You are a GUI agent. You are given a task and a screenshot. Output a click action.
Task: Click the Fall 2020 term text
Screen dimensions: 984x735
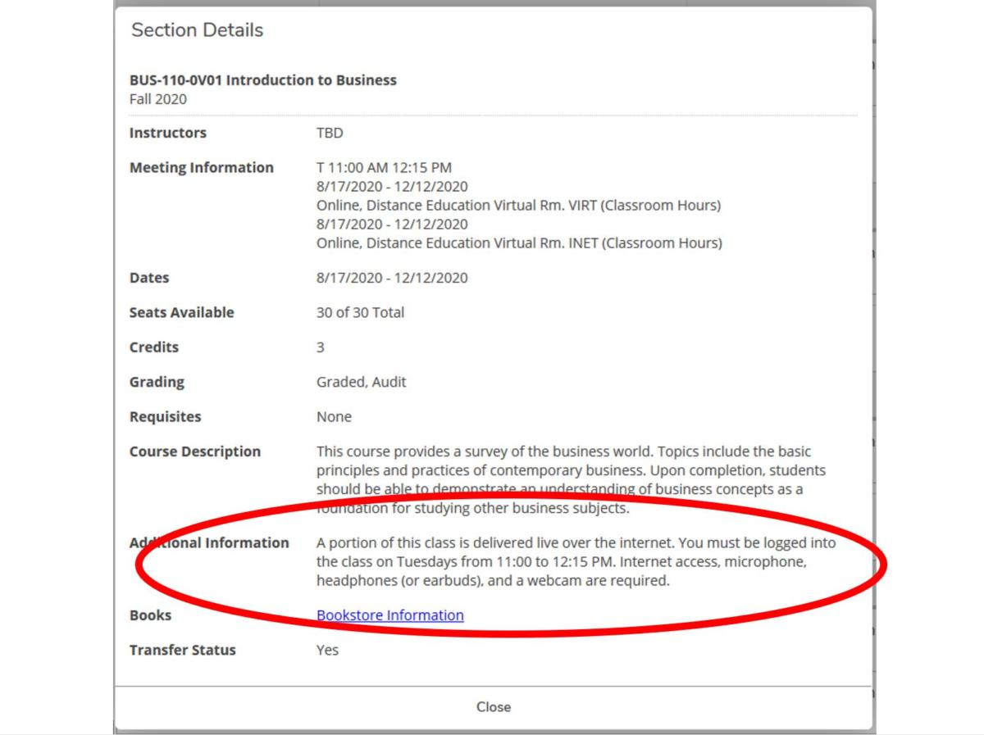point(157,99)
